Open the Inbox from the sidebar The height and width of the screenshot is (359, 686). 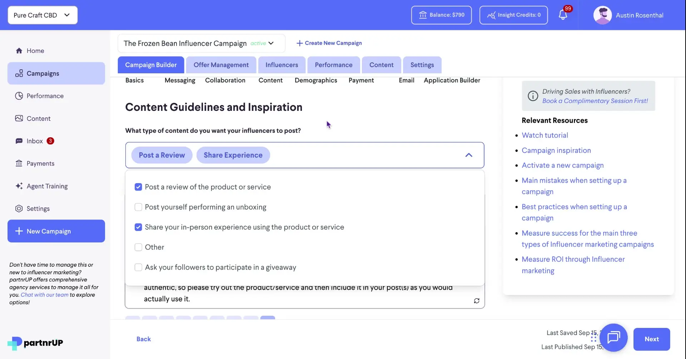point(34,141)
